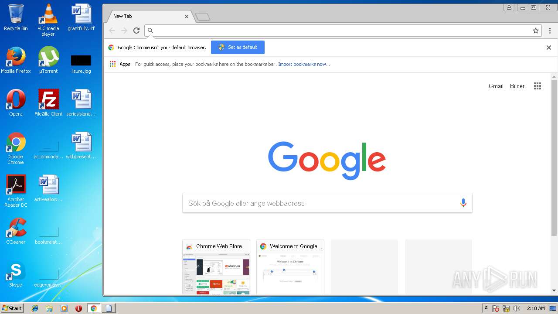The width and height of the screenshot is (558, 314).
Task: Open the Import bookmarks now link
Action: [x=304, y=64]
